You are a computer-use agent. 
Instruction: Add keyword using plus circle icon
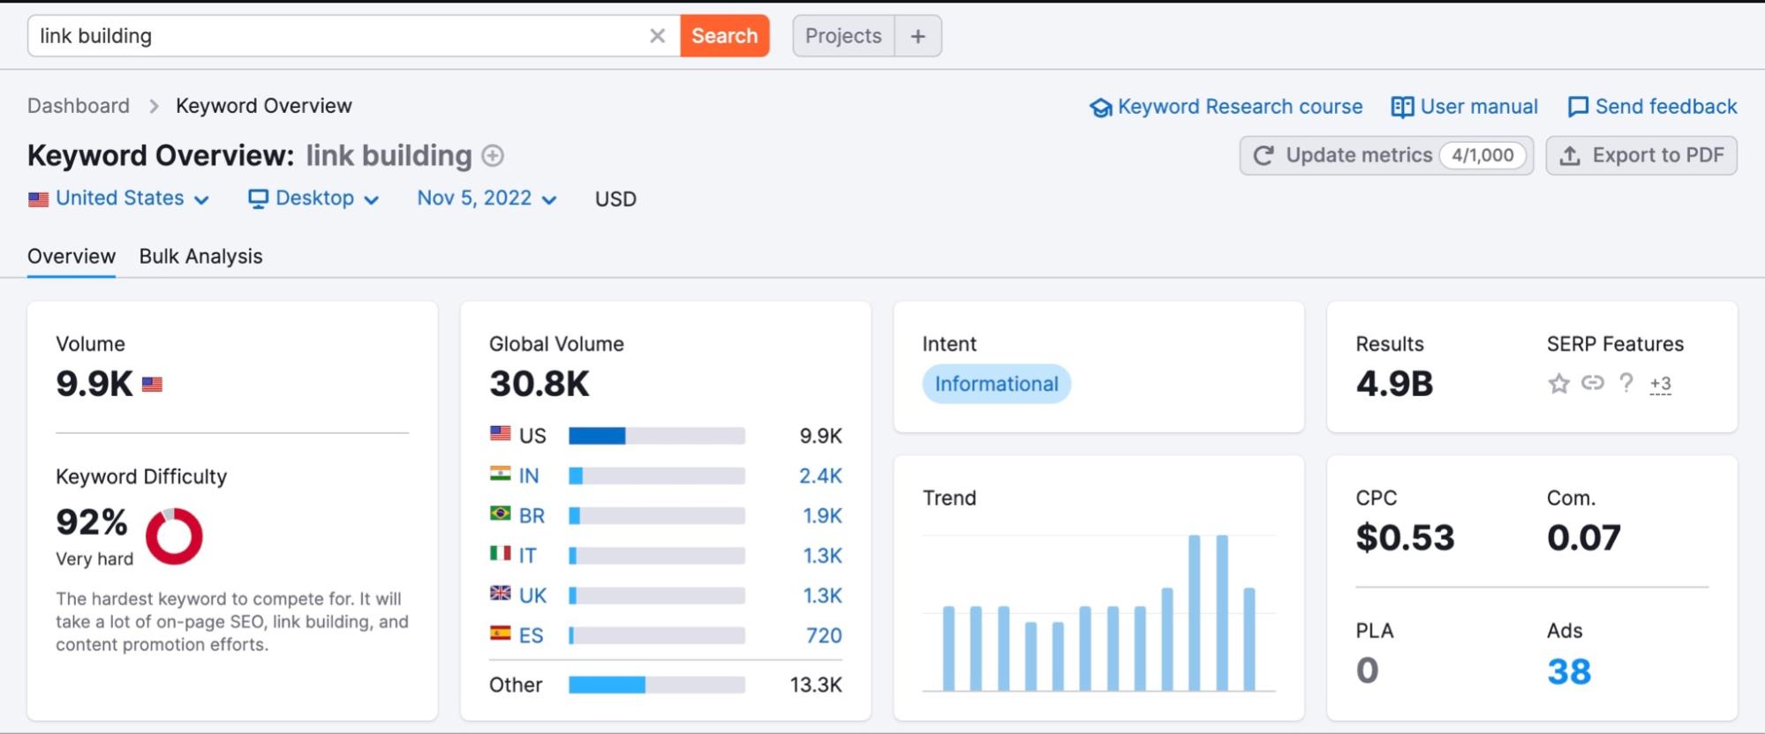(493, 156)
